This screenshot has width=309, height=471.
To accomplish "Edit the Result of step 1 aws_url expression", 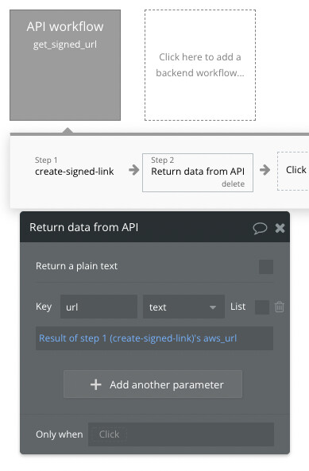I will 154,338.
